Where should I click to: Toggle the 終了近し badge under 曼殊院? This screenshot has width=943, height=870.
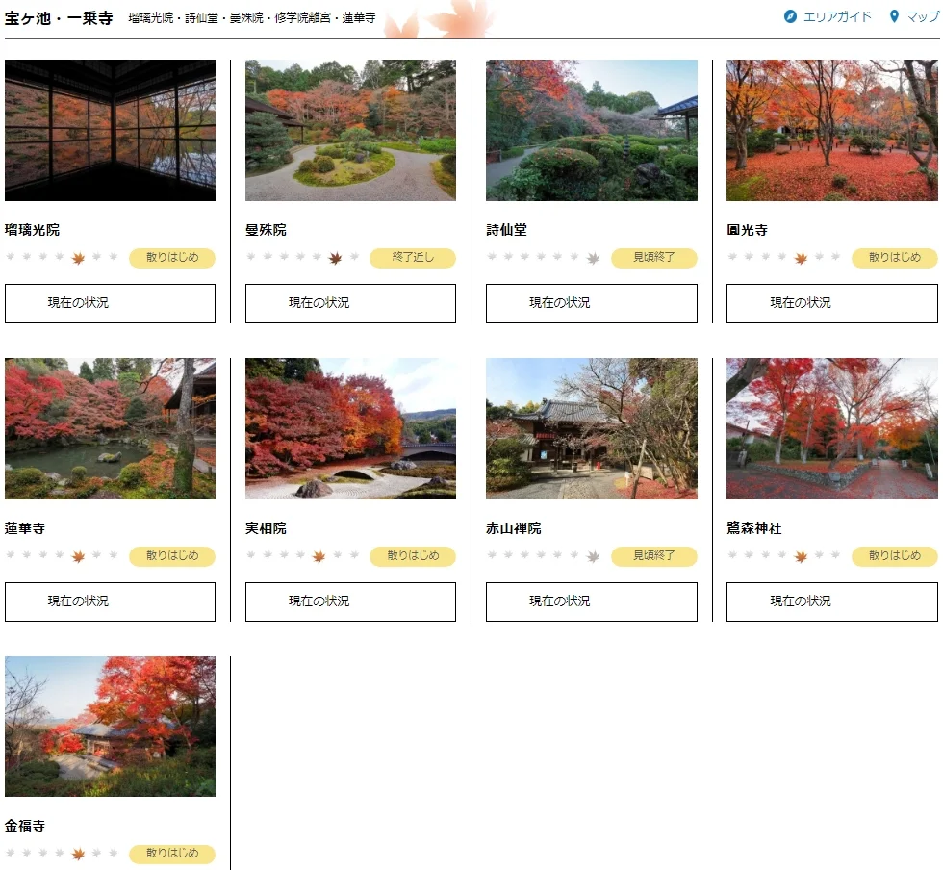pyautogui.click(x=412, y=258)
